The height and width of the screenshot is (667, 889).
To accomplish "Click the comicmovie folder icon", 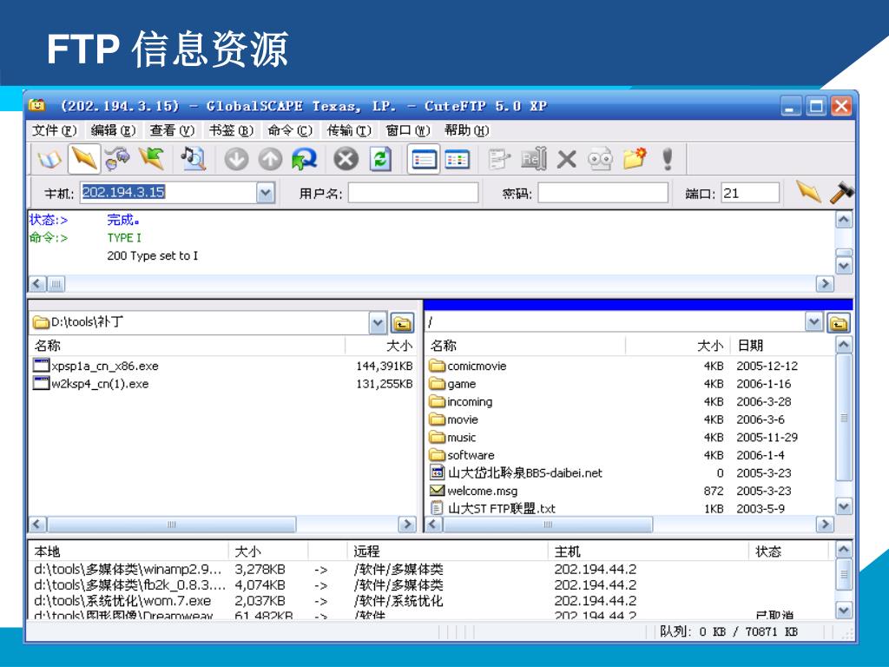I will pyautogui.click(x=437, y=366).
